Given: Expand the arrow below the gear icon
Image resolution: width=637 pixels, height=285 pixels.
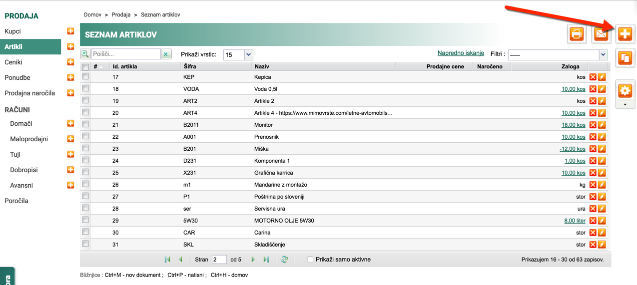Looking at the screenshot, I should tap(625, 105).
